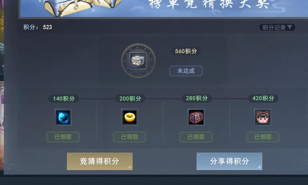This screenshot has width=308, height=185.
Task: Expand the 积分记录 dropdown
Action: 277,27
